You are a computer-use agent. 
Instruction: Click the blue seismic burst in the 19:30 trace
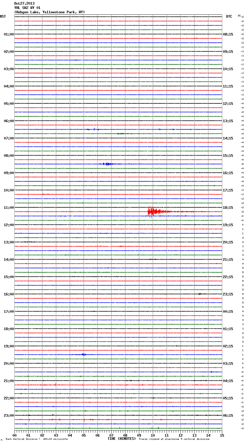point(83,354)
